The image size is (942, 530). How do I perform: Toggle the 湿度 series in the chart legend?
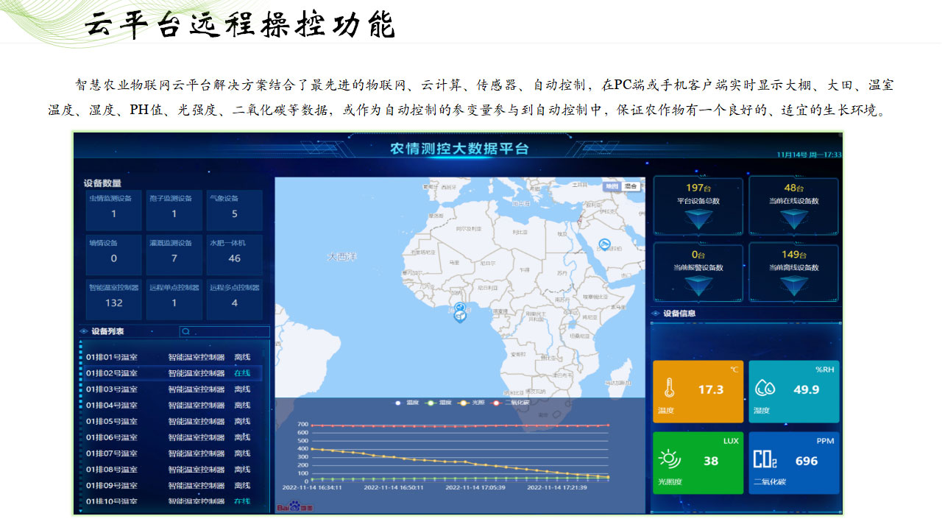pyautogui.click(x=439, y=403)
